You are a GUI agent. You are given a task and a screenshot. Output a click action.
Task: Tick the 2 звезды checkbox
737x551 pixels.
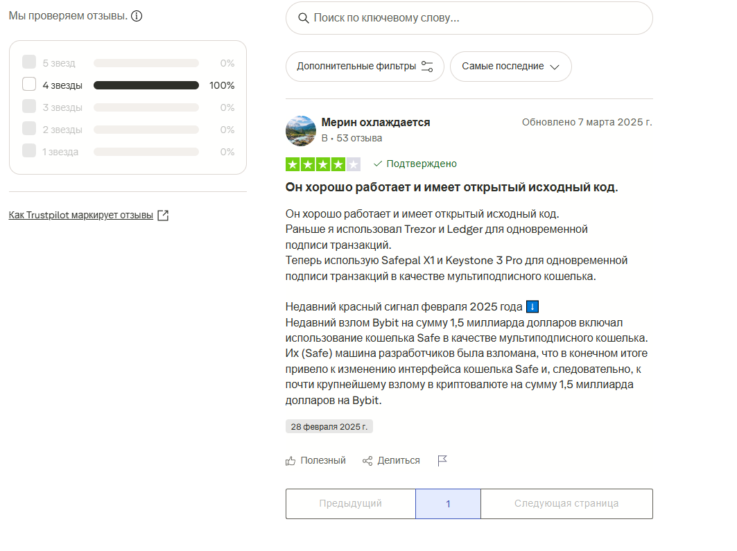click(29, 128)
